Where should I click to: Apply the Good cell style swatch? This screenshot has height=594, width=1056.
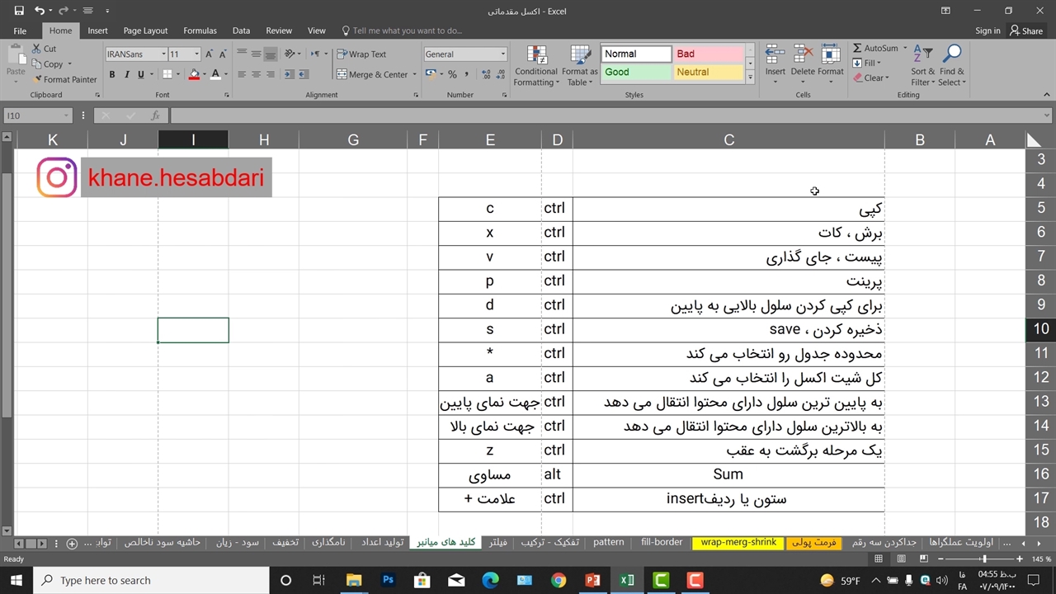[x=635, y=73]
